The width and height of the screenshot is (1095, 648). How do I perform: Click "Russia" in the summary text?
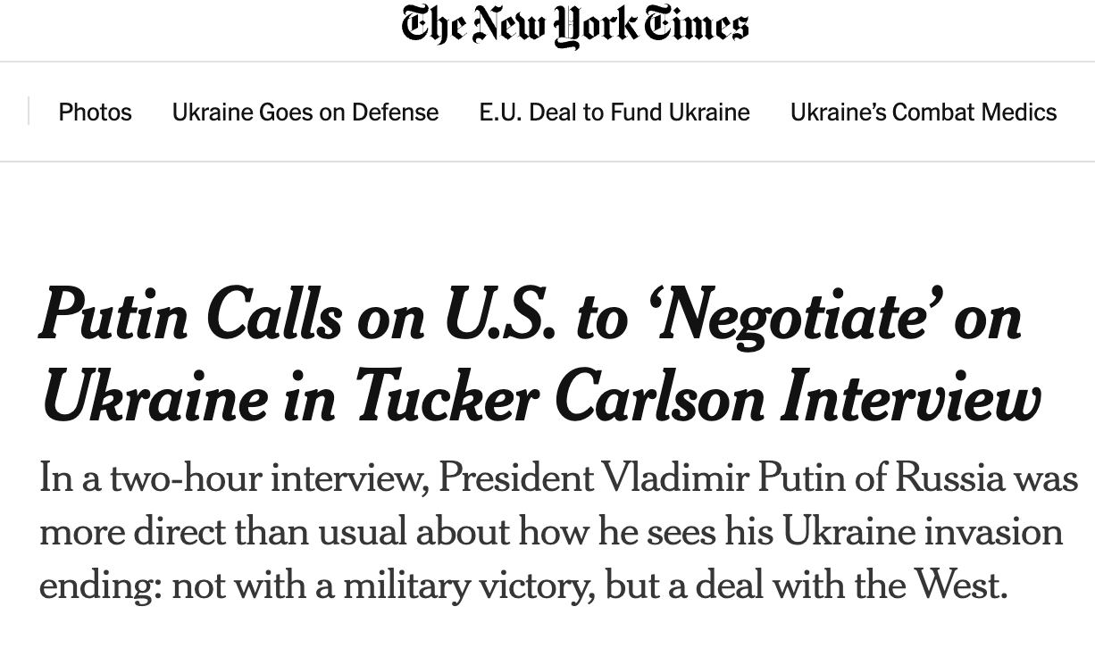(951, 478)
